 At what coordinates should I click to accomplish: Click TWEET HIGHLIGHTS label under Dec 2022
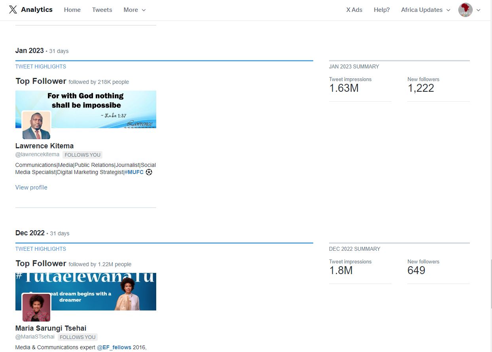coord(41,249)
